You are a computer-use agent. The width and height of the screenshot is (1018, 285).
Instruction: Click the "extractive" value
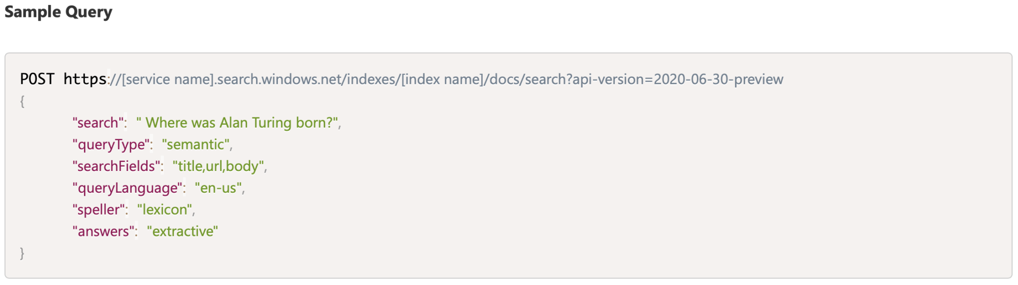pyautogui.click(x=182, y=231)
